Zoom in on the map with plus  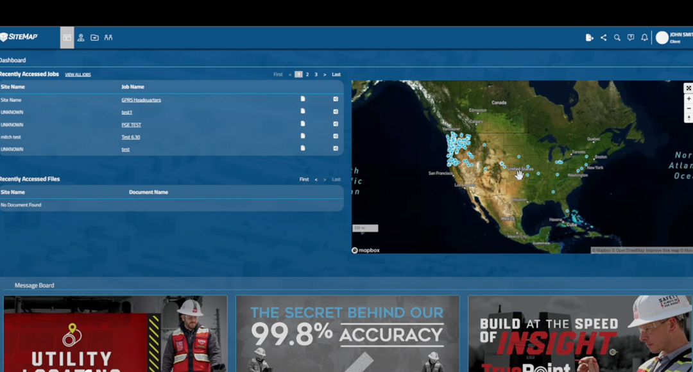688,99
